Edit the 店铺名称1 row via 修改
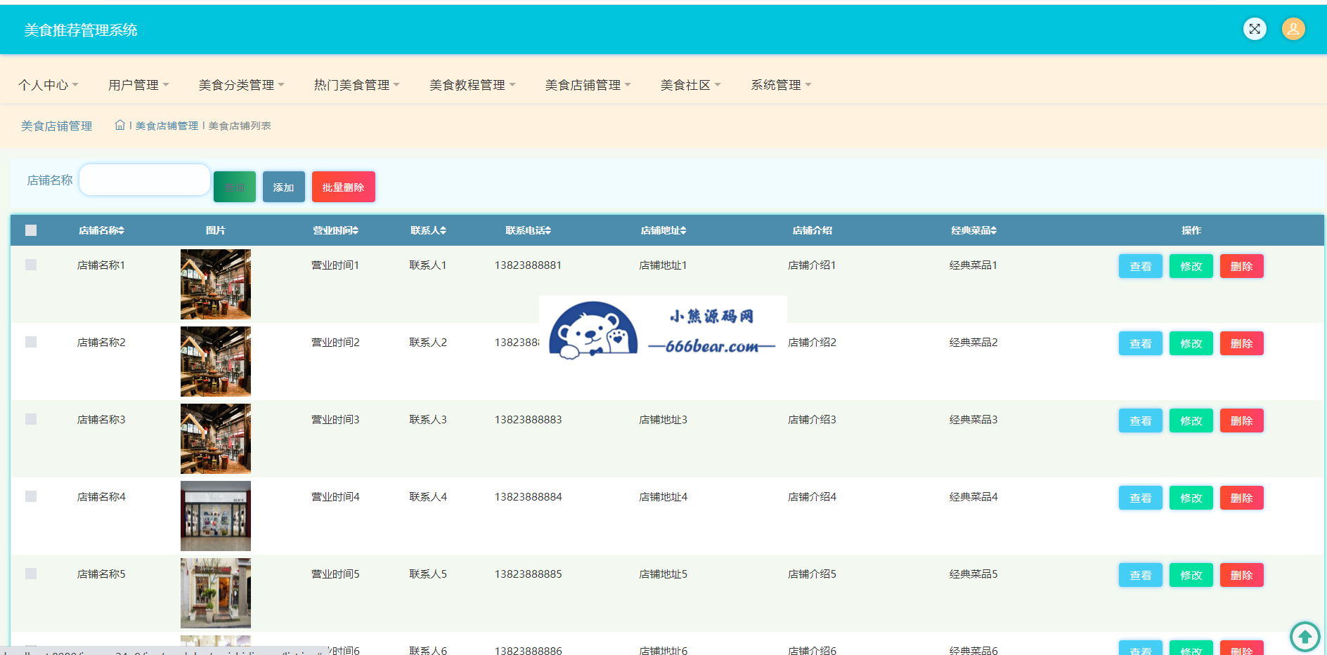Image resolution: width=1327 pixels, height=655 pixels. point(1191,266)
